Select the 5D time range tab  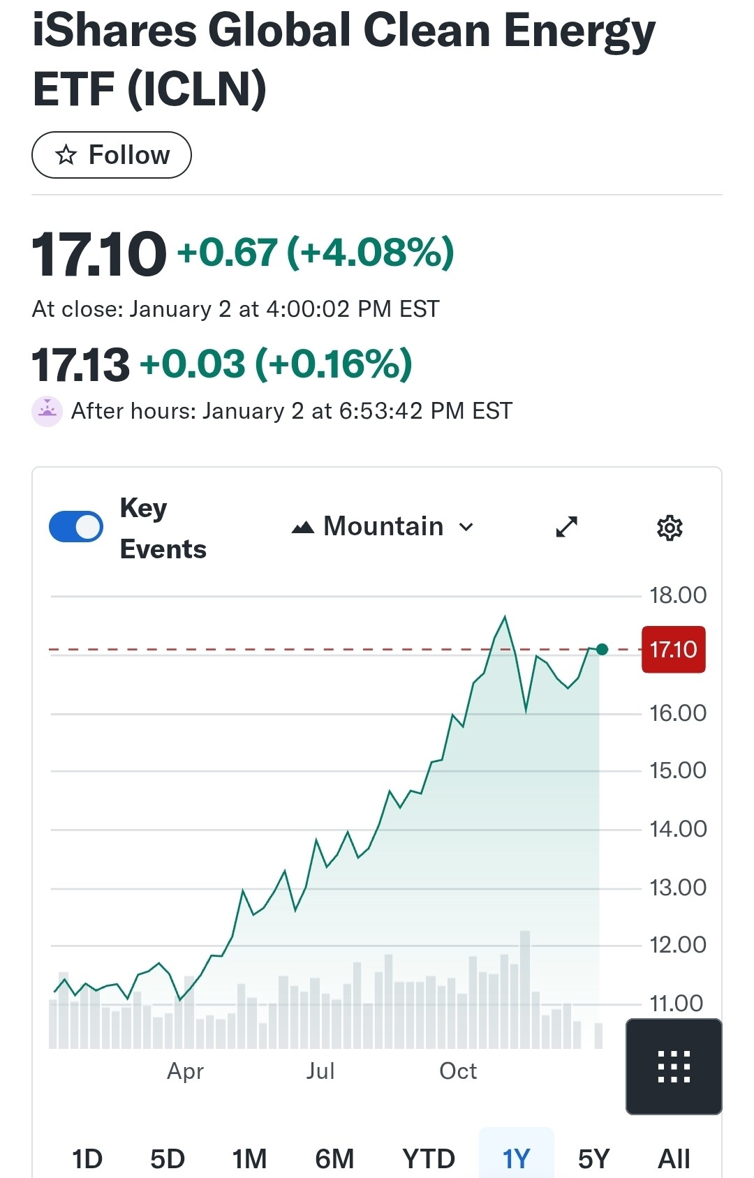point(168,1159)
